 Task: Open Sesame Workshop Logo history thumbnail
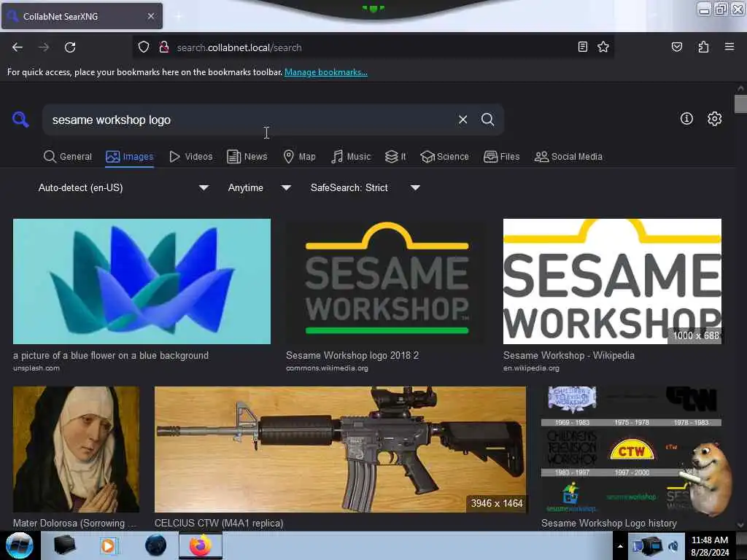click(631, 449)
